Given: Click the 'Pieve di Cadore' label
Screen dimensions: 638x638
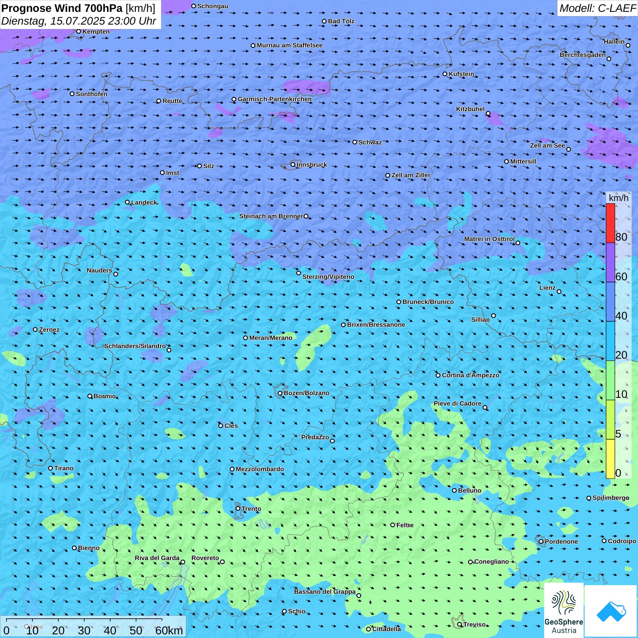Looking at the screenshot, I should (x=458, y=403).
